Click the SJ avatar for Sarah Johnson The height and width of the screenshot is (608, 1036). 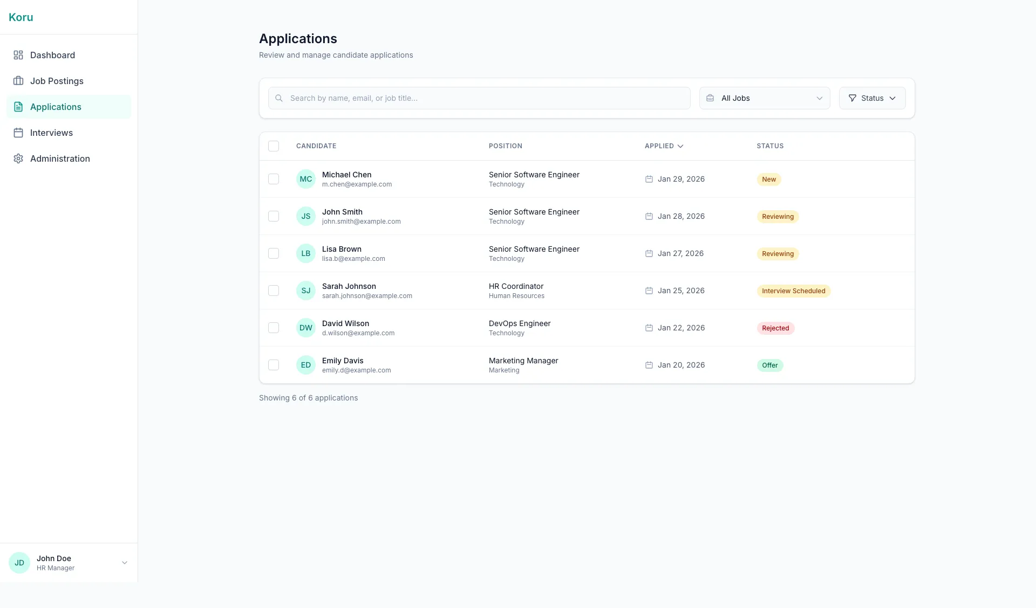306,291
